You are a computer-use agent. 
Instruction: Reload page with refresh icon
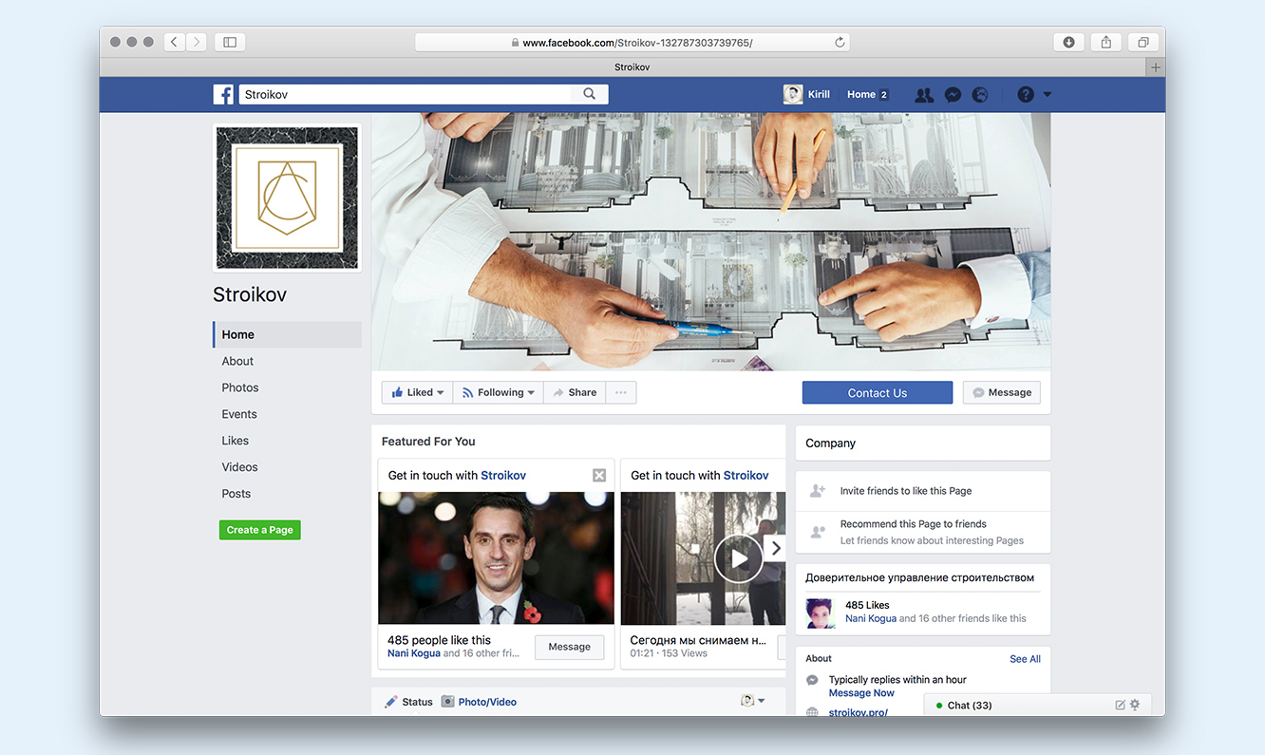point(840,43)
